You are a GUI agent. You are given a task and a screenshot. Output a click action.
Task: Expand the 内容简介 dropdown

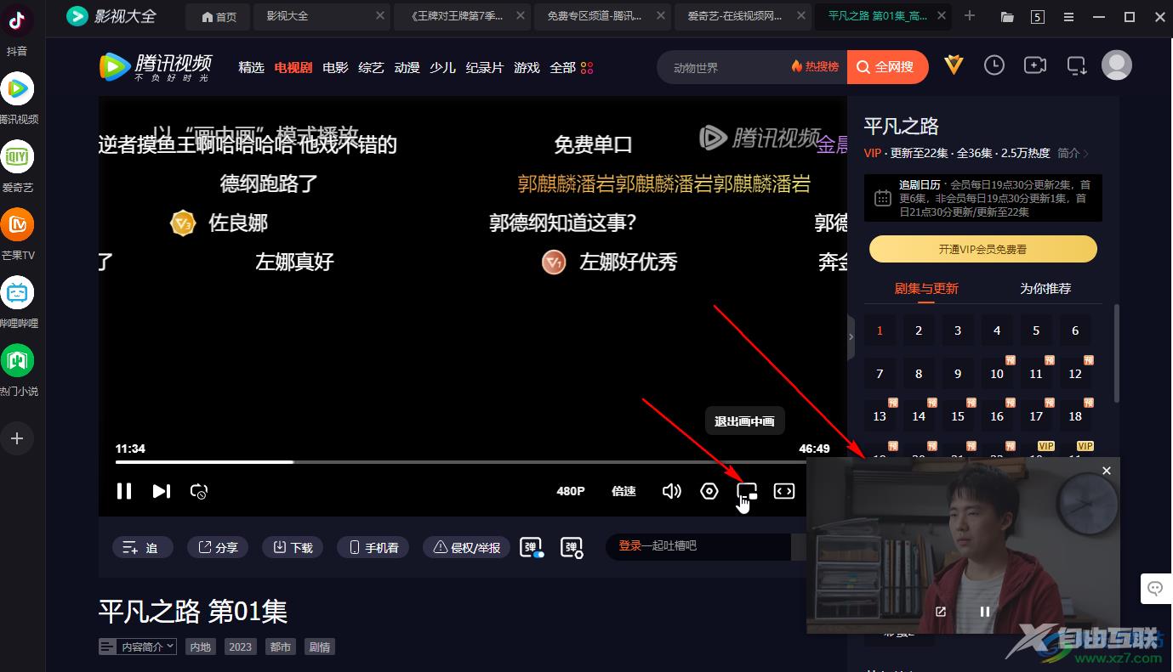[x=138, y=647]
